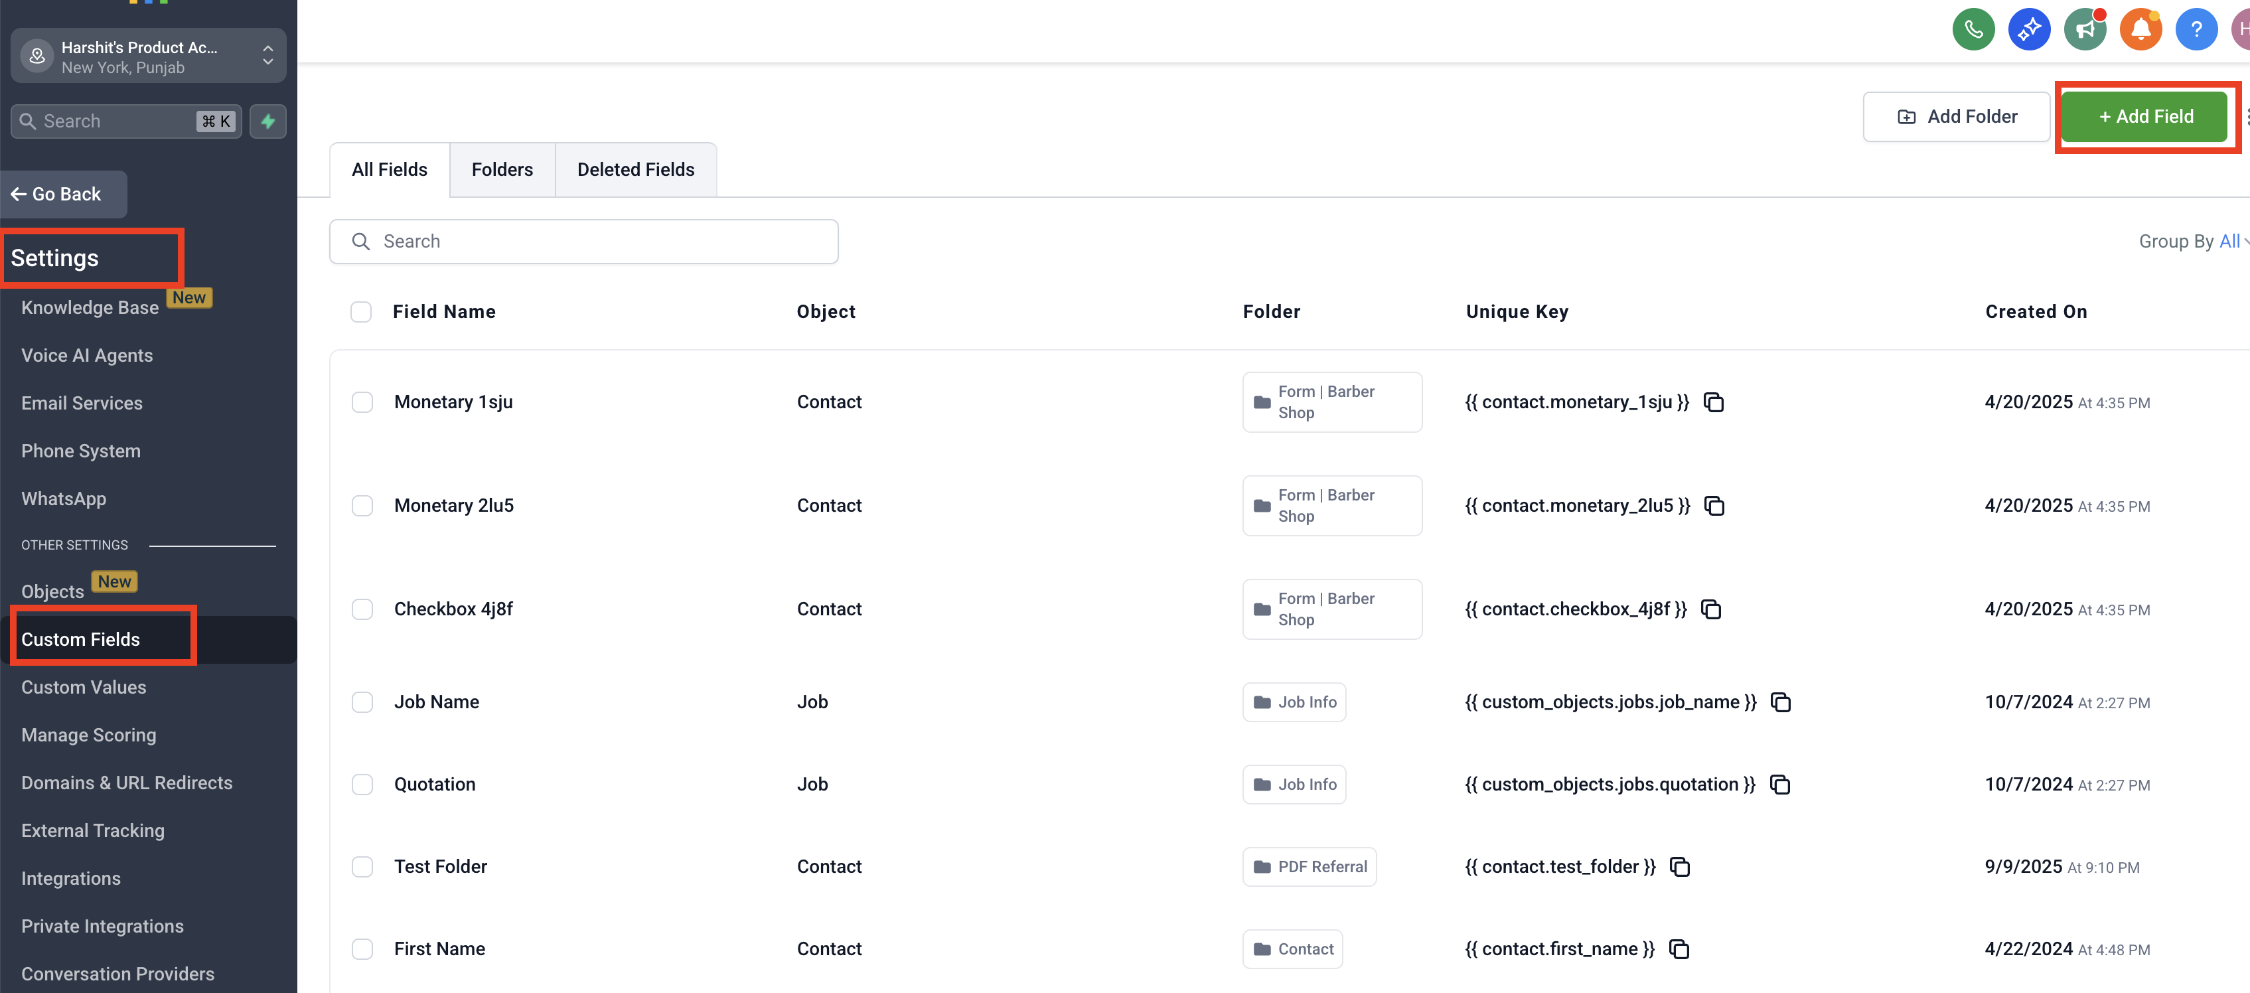Click the lightning bolt quick actions icon

[268, 121]
